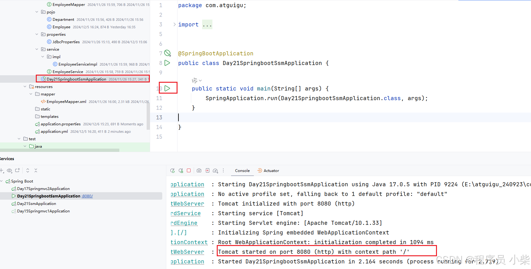Collapse the test folder
Viewport: 531px width, 269px height.
tap(19, 139)
